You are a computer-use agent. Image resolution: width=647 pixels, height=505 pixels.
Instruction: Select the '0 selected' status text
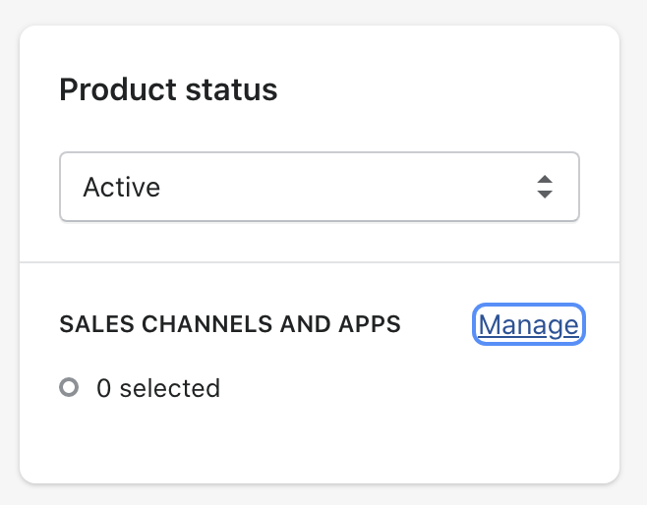(x=158, y=388)
